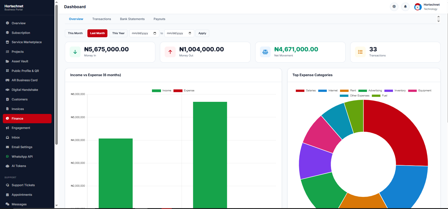The image size is (448, 209).
Task: Click the Asset Vault folder icon
Action: 7,61
